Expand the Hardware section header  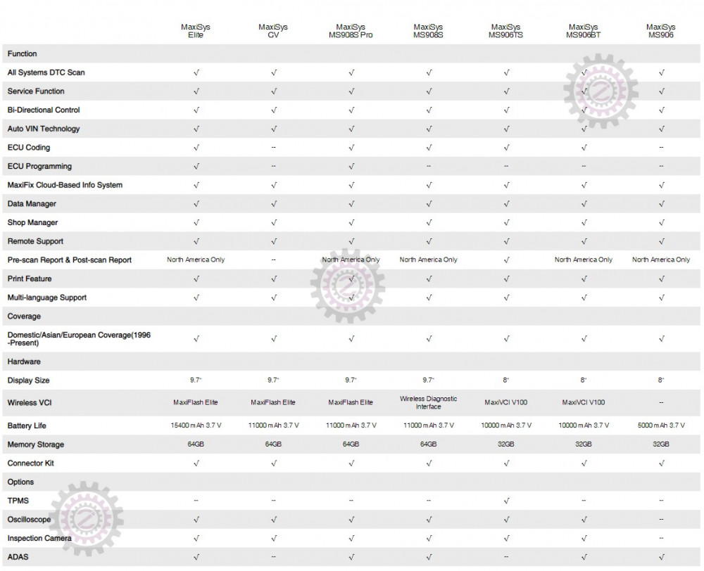(x=24, y=361)
